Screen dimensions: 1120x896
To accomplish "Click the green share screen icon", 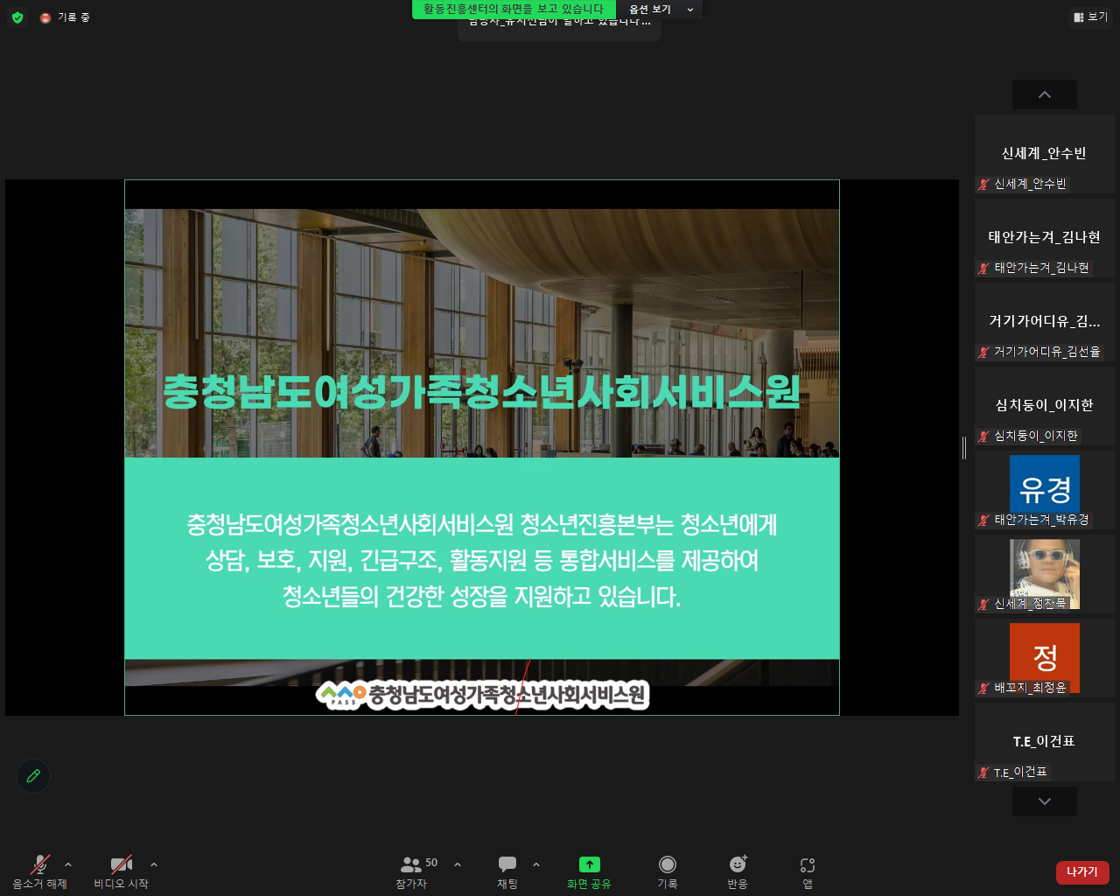I will pos(589,865).
